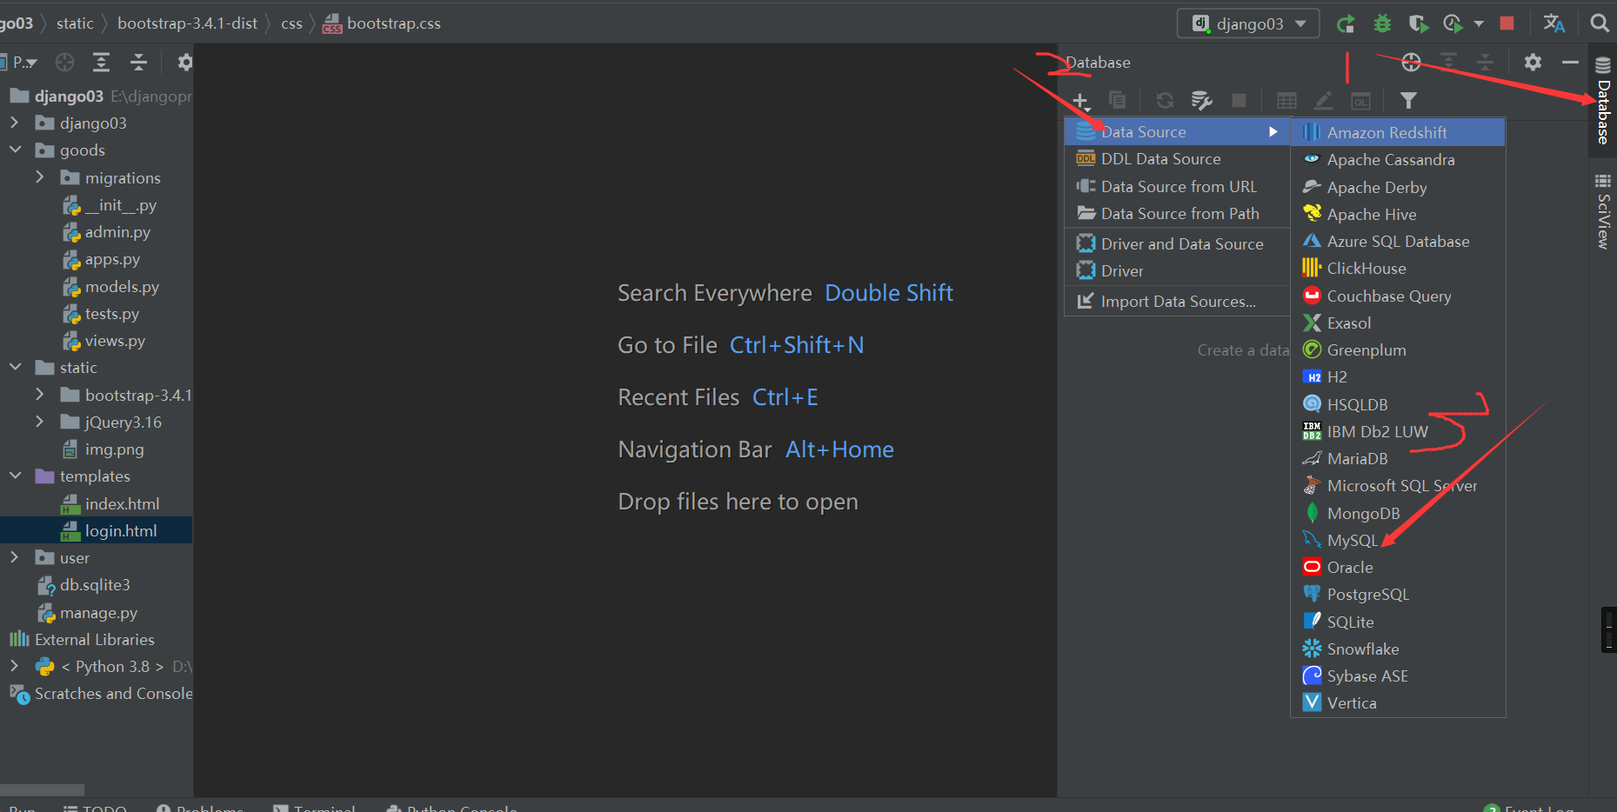Expand the django03 subfolder
1617x812 pixels.
click(14, 123)
